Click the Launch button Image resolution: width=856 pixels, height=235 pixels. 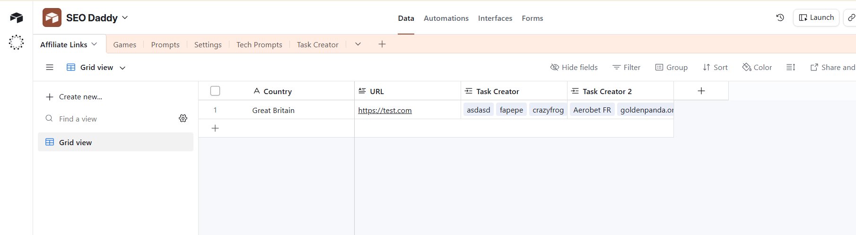(x=816, y=17)
